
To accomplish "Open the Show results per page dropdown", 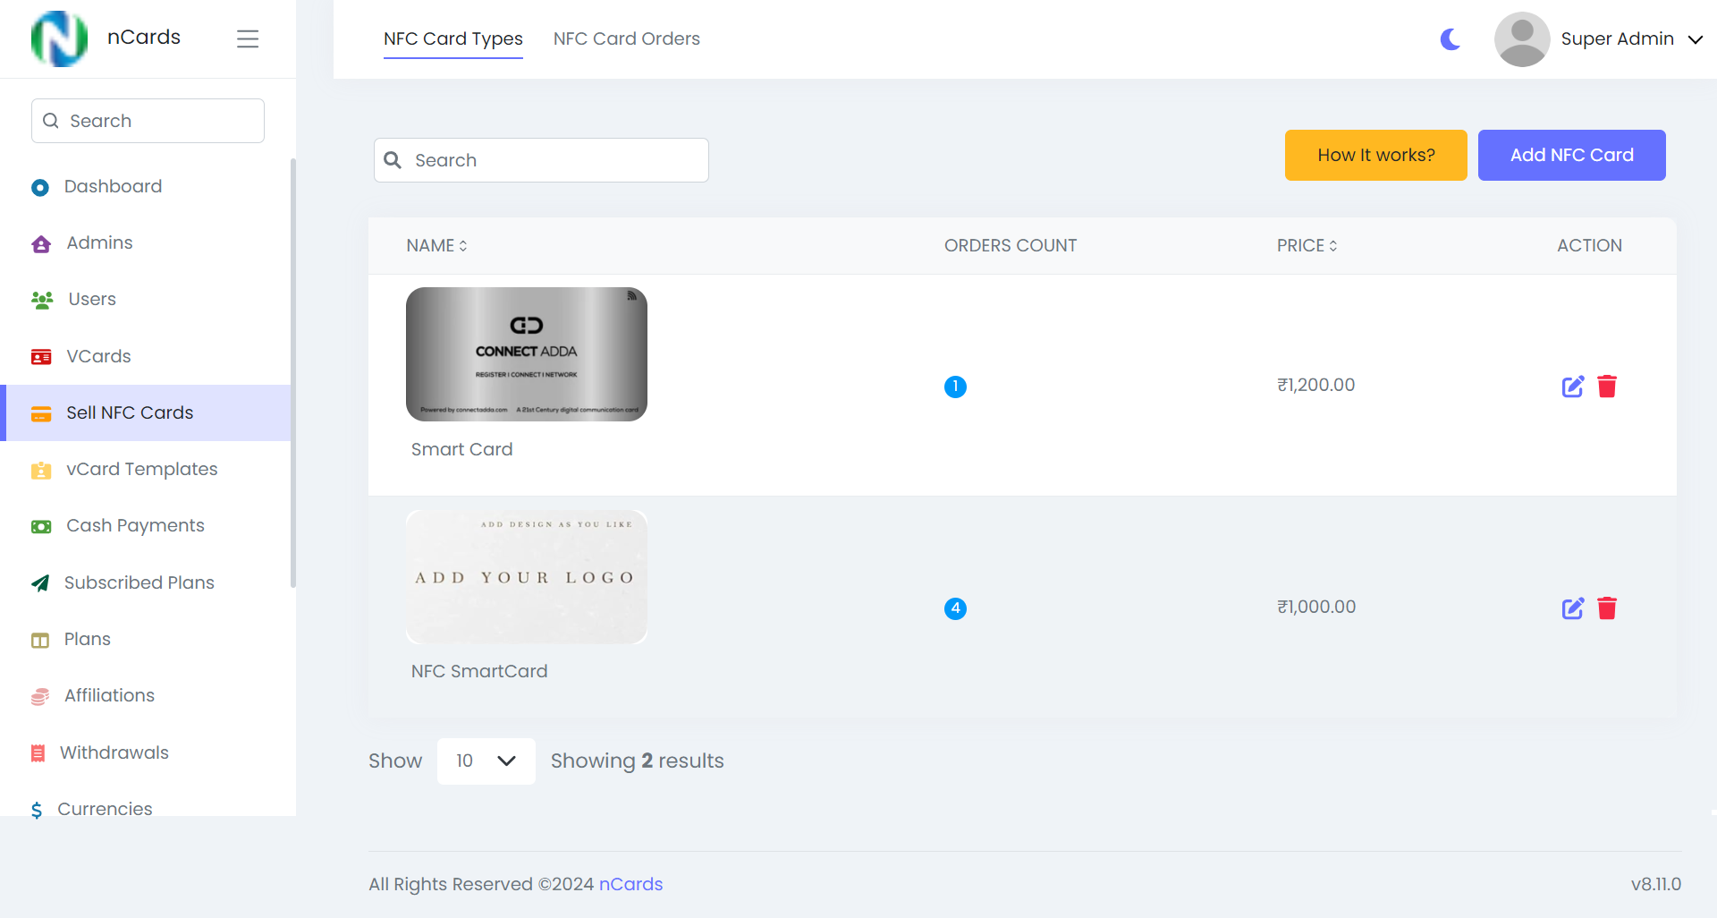I will 486,761.
